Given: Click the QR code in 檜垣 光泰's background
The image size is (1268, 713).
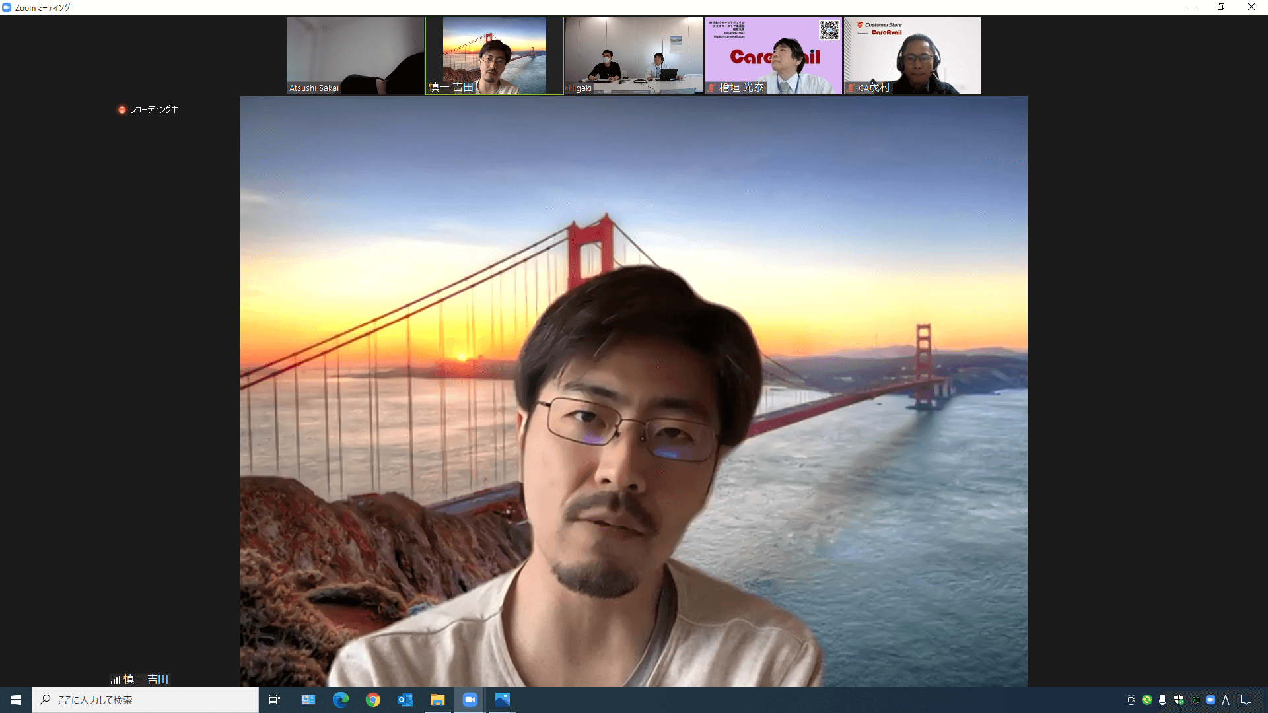Looking at the screenshot, I should tap(829, 30).
